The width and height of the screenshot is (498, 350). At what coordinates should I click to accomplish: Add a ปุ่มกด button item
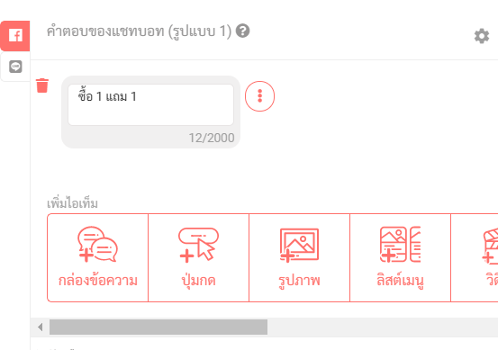[198, 257]
